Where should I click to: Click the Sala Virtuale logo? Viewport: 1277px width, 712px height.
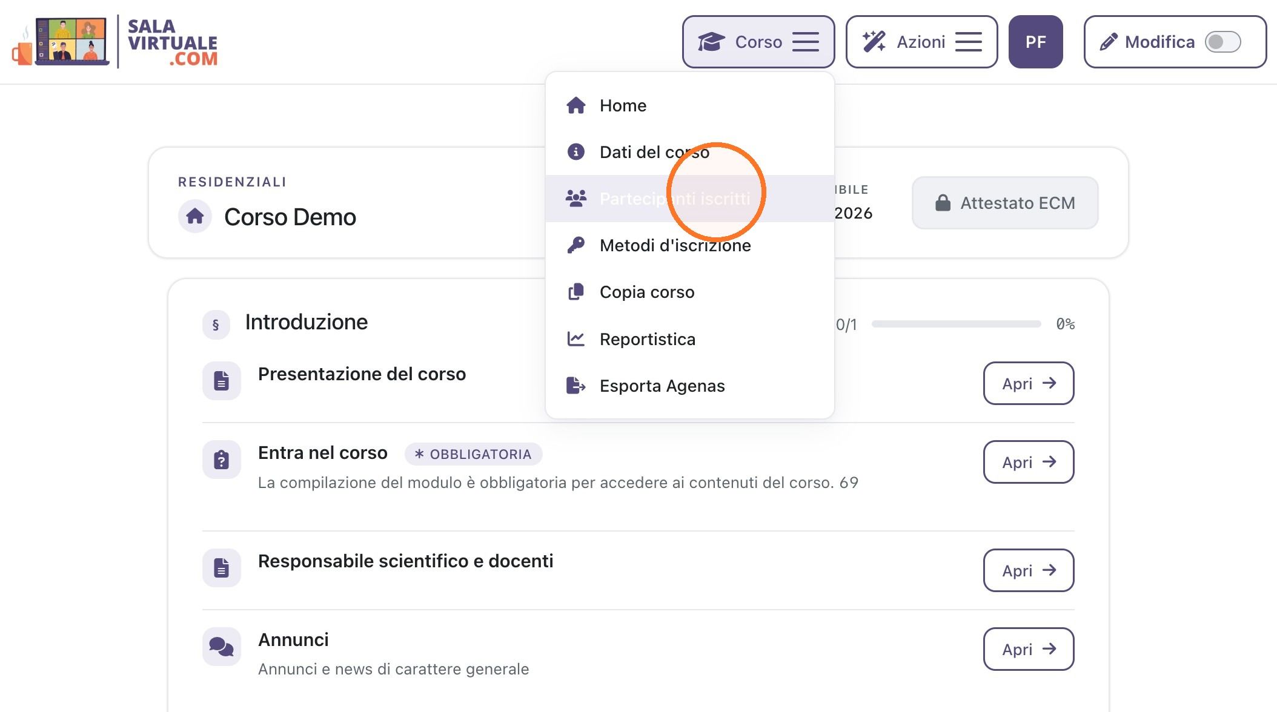115,42
